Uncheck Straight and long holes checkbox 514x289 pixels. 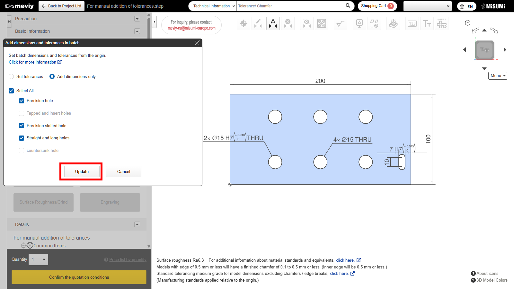[x=22, y=138]
